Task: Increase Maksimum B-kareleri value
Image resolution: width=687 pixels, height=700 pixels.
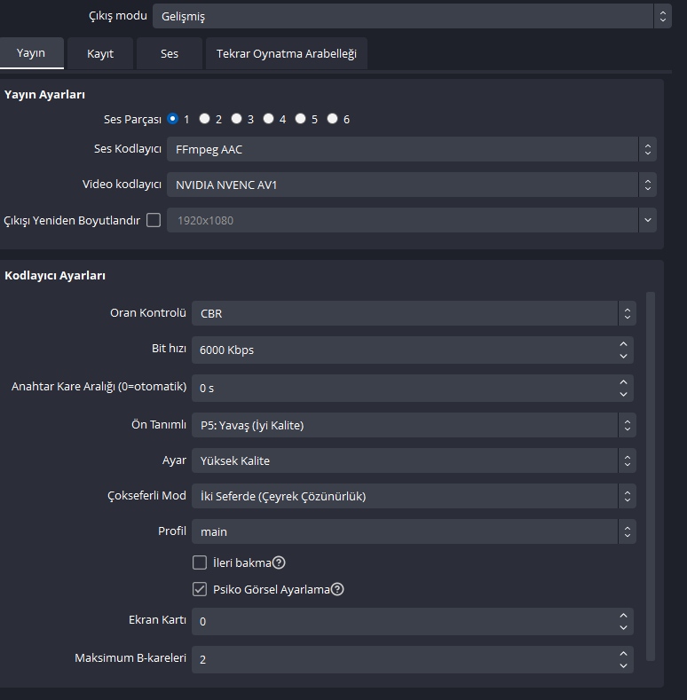Action: 623,654
